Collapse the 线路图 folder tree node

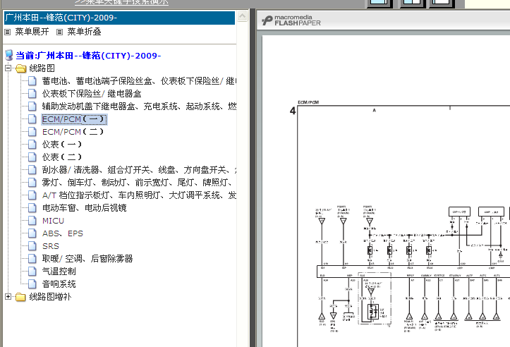pos(8,68)
